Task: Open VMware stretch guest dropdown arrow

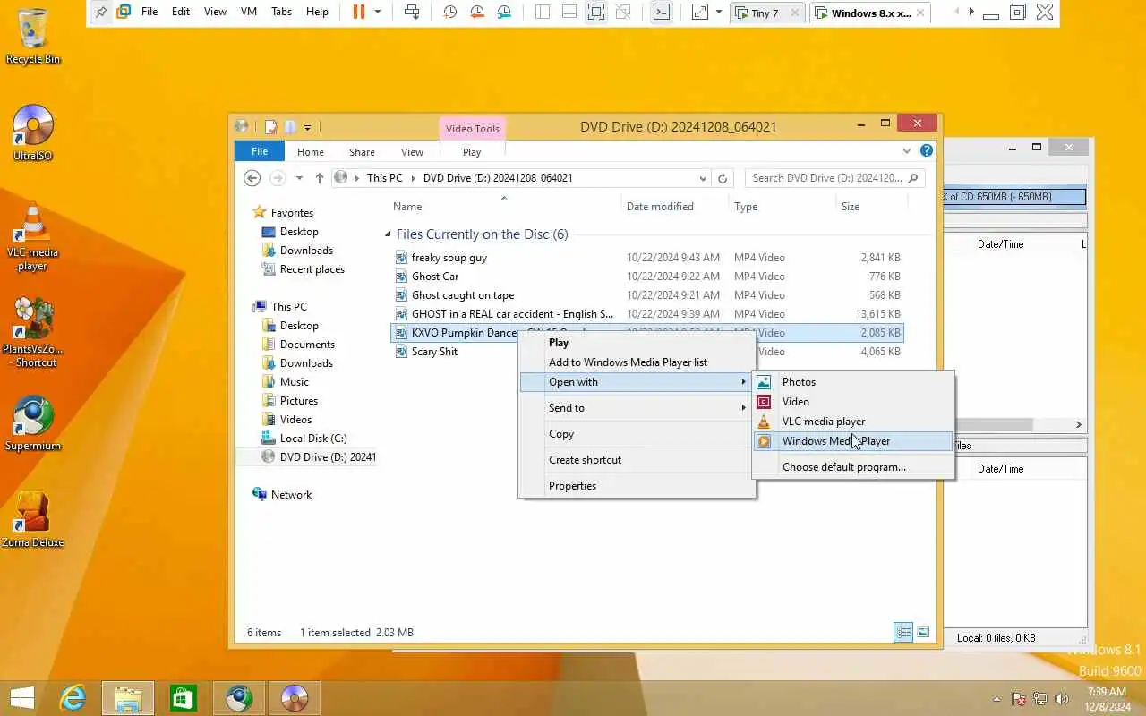Action: 718,12
